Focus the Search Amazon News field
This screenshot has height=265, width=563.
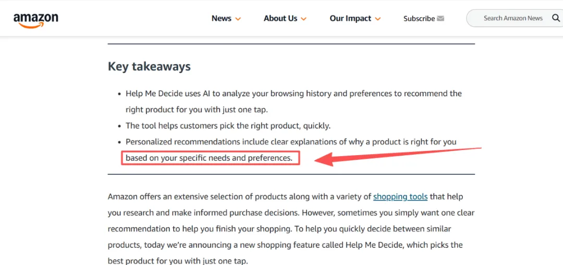tap(512, 18)
